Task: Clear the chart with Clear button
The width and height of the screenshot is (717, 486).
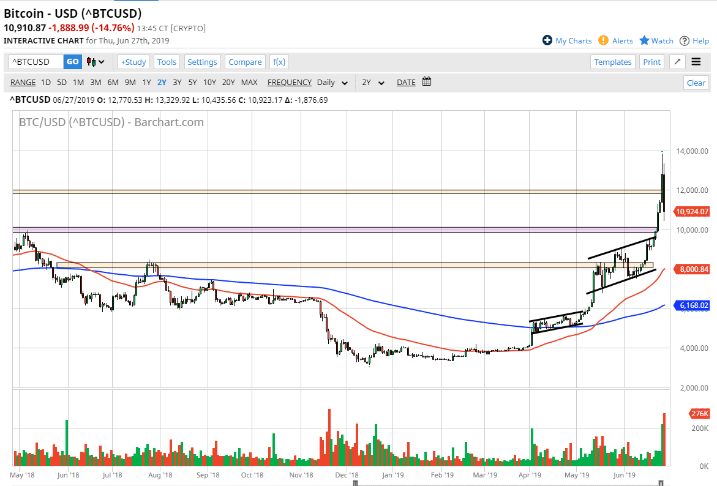Action: click(696, 83)
